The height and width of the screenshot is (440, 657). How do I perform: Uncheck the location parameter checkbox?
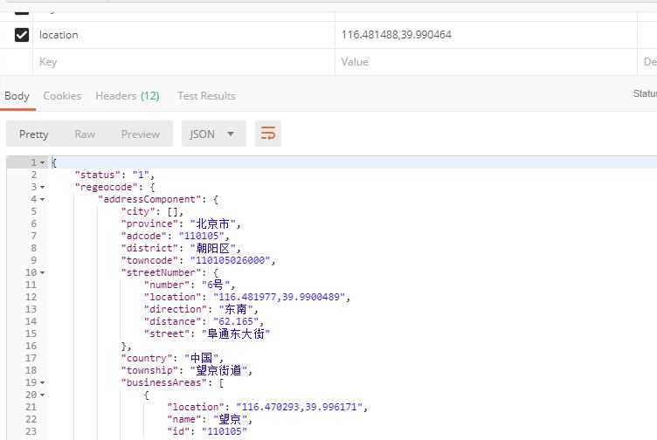21,35
